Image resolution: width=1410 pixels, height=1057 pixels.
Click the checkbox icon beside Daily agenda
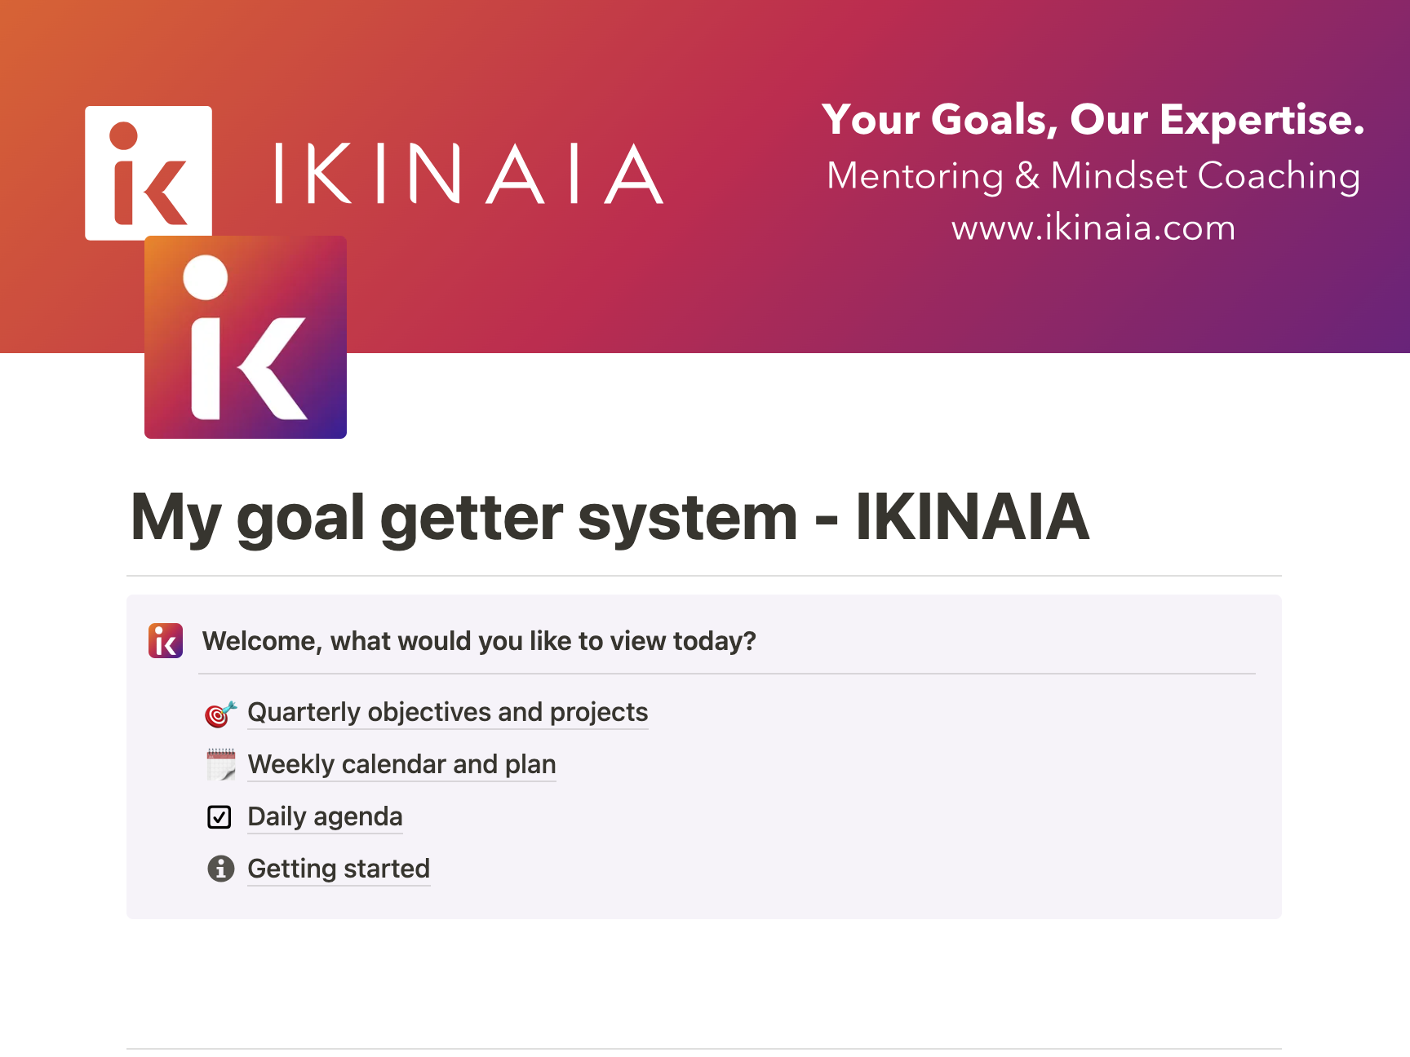point(219,817)
